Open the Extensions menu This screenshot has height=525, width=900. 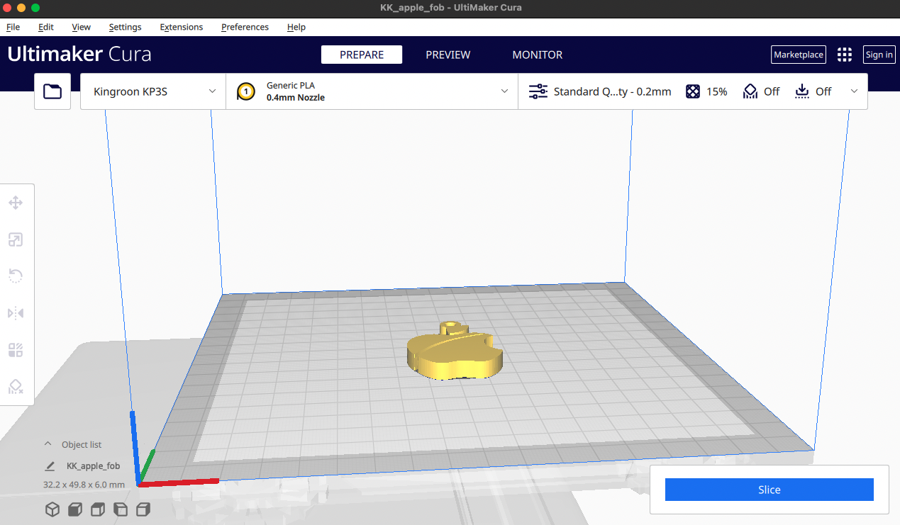tap(182, 27)
